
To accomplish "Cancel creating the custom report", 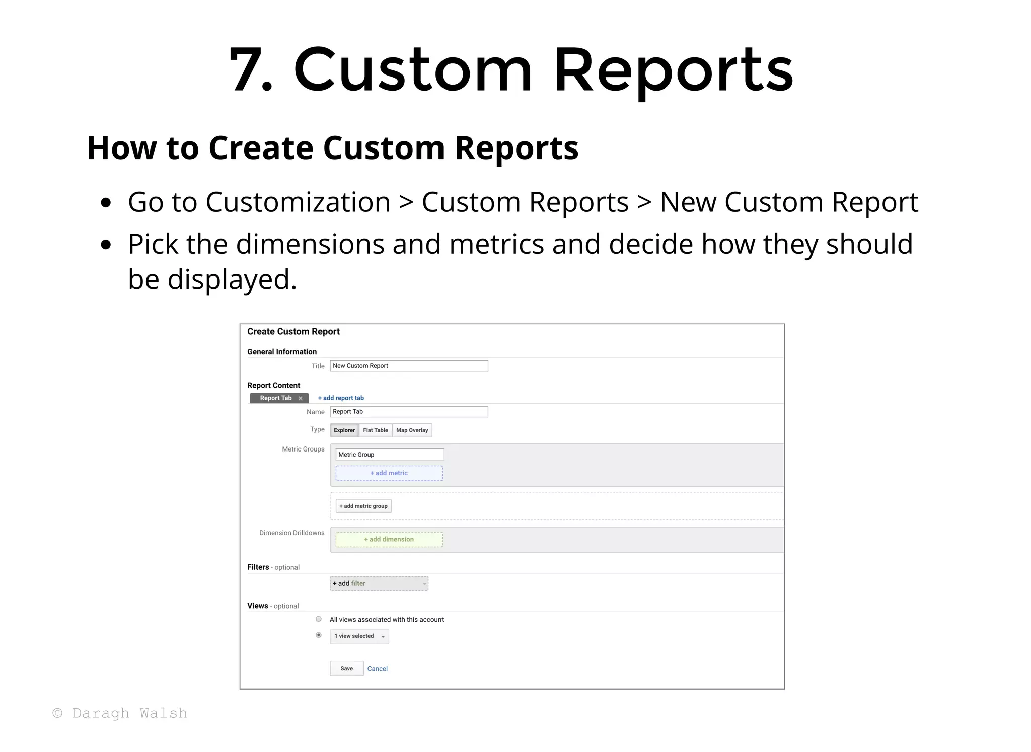I will click(x=378, y=669).
